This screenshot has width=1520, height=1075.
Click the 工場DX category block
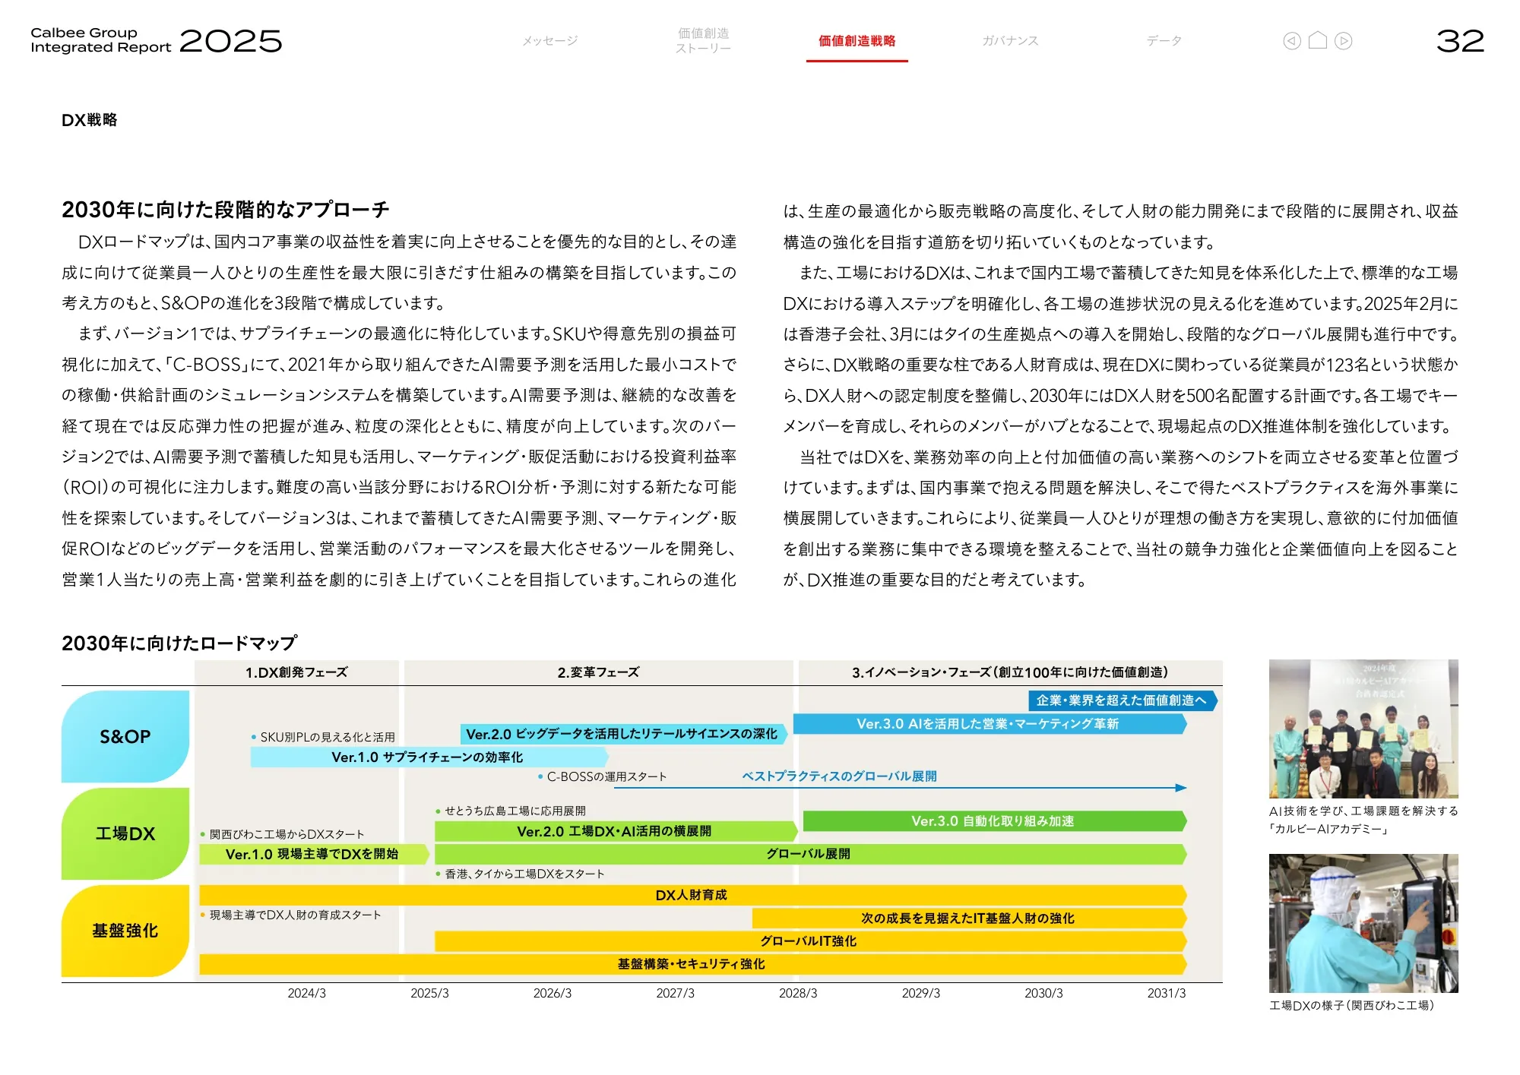(x=125, y=833)
